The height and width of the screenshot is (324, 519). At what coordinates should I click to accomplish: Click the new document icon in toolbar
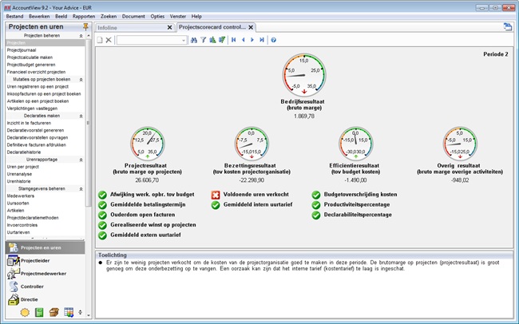click(x=100, y=40)
